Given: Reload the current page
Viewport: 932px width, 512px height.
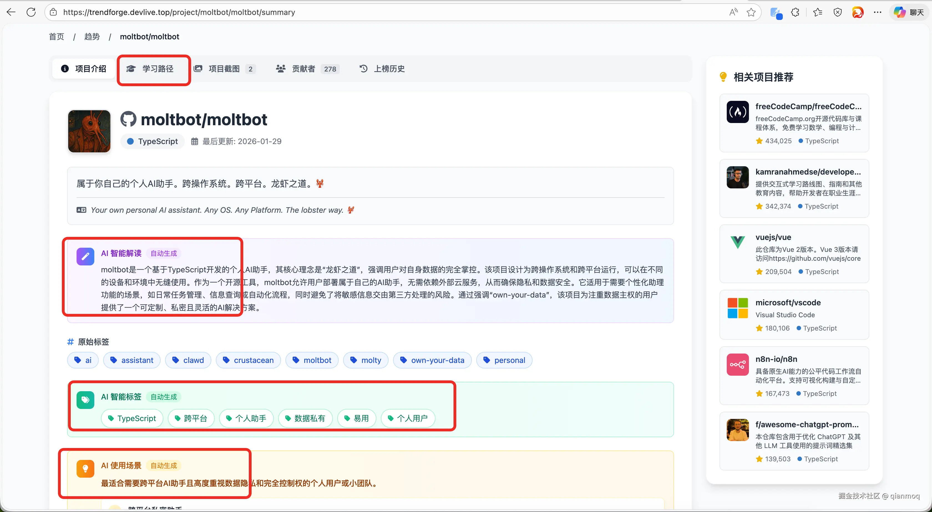Looking at the screenshot, I should [x=31, y=12].
